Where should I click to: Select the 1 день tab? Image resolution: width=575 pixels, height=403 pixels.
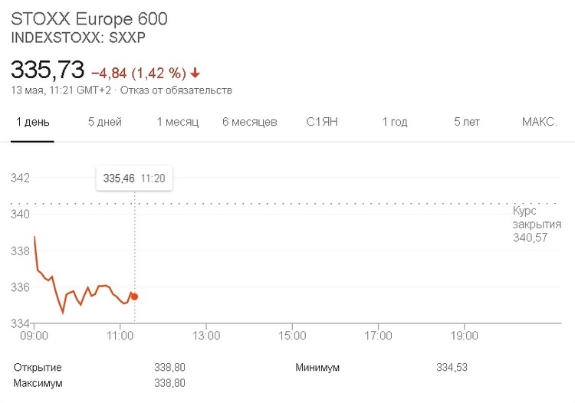(32, 122)
